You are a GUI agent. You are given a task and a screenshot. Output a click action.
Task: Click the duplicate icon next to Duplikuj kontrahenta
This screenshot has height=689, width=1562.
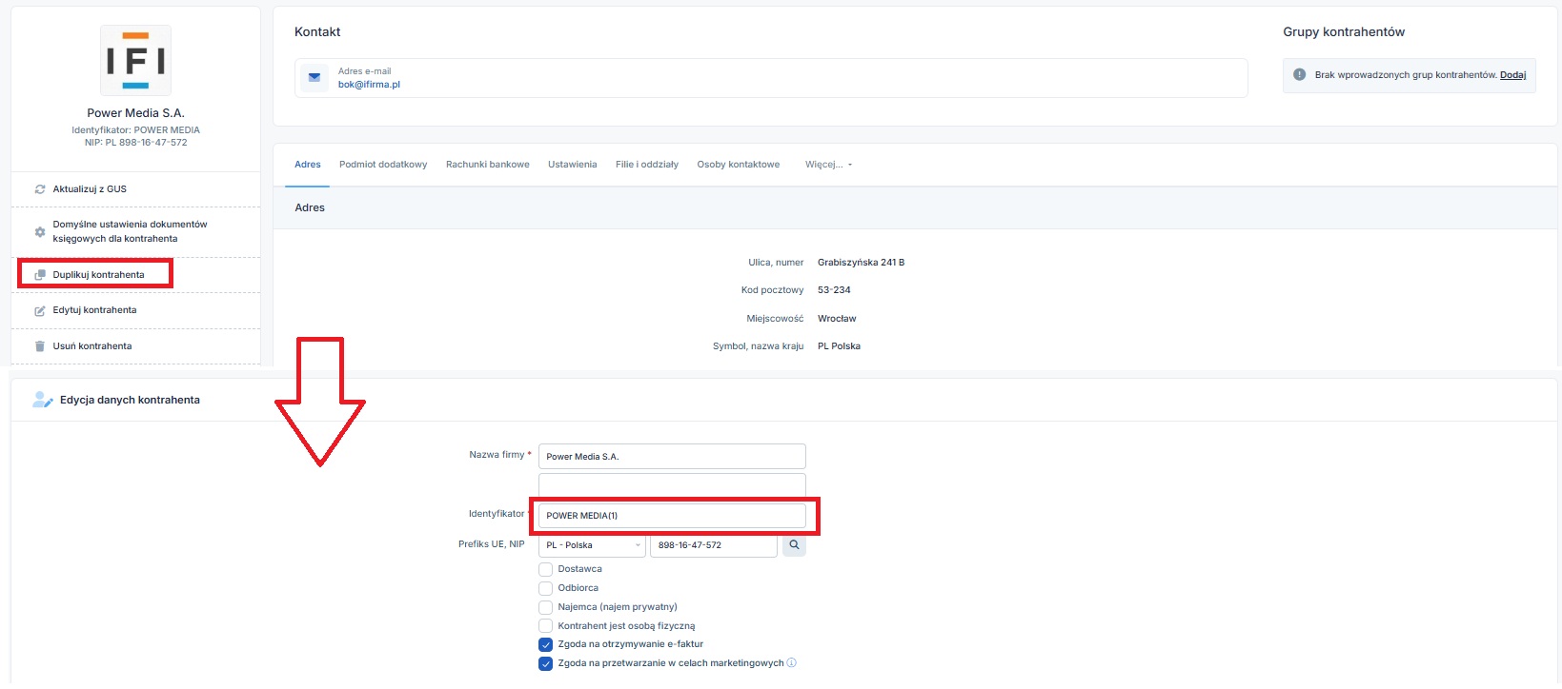(x=40, y=275)
